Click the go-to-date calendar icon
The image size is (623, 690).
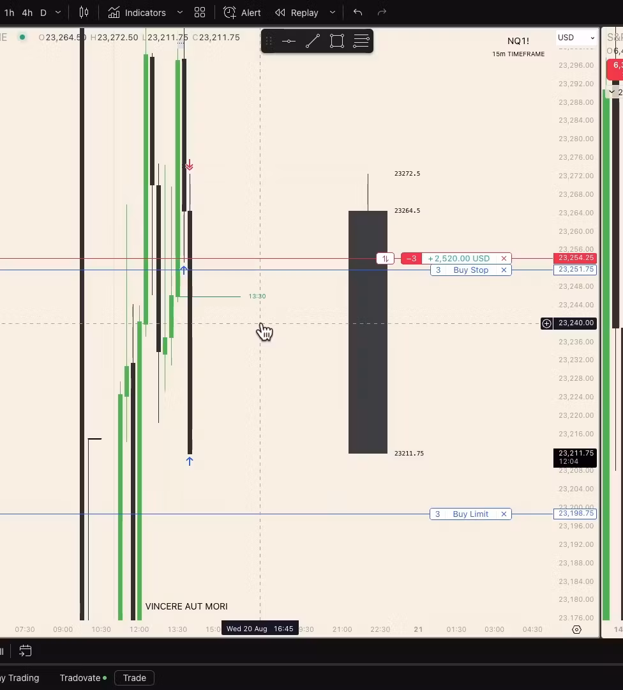[x=26, y=651]
